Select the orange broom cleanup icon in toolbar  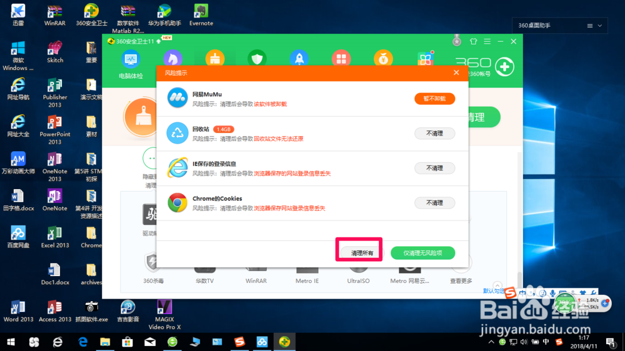215,58
